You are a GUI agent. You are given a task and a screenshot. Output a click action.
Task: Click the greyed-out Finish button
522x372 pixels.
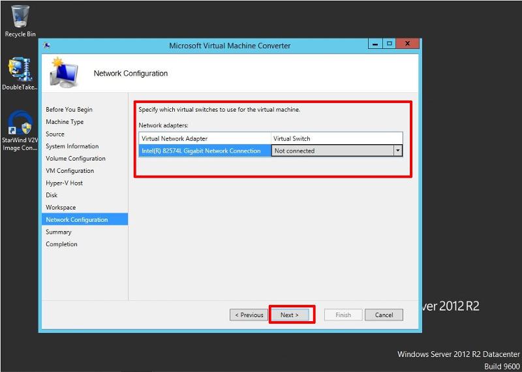343,315
